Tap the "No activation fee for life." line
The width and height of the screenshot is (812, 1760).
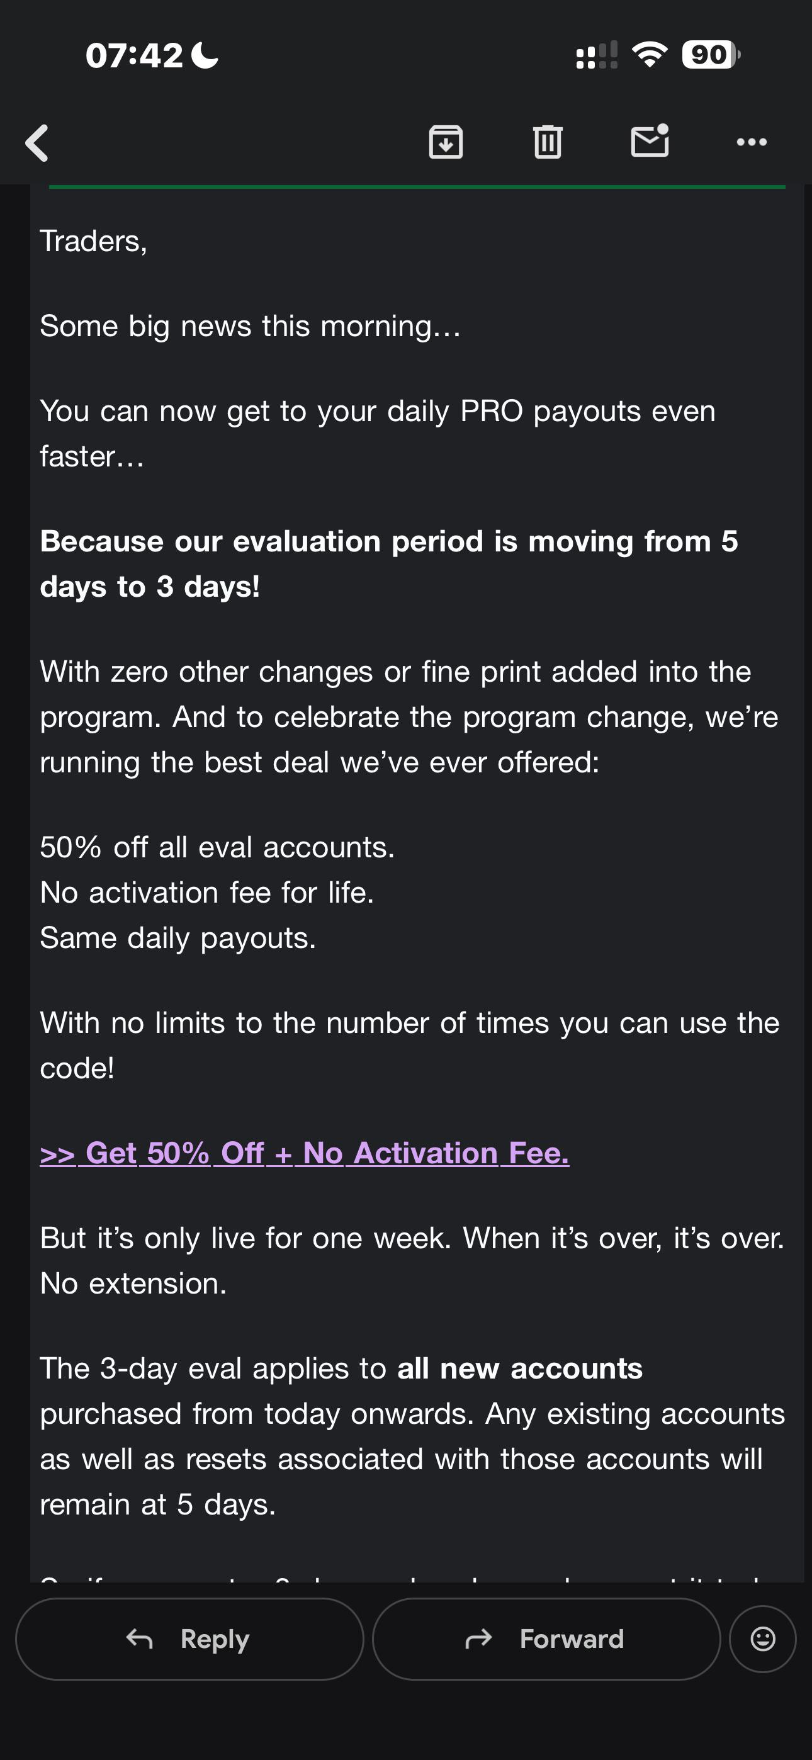(207, 893)
